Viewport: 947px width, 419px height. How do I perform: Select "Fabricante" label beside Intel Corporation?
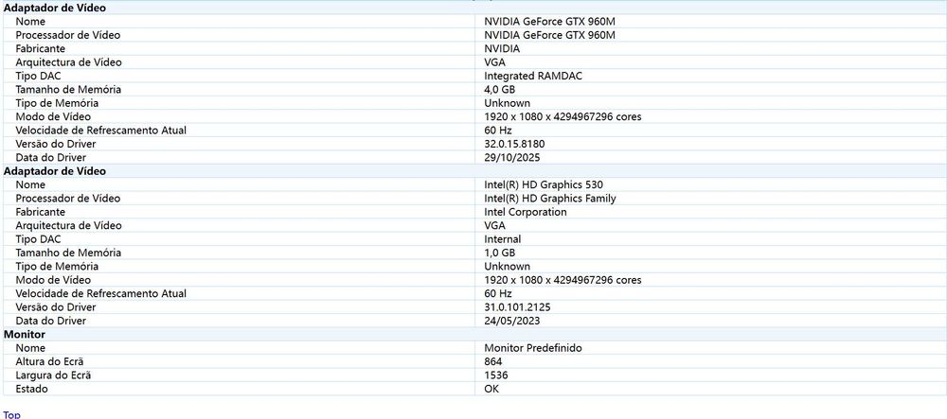pyautogui.click(x=41, y=212)
